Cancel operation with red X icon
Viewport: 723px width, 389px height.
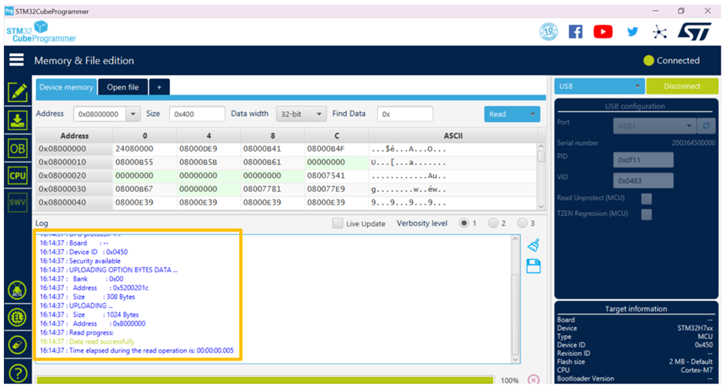(x=534, y=380)
